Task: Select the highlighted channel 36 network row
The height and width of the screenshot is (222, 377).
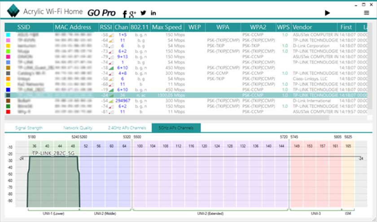Action: [x=180, y=95]
